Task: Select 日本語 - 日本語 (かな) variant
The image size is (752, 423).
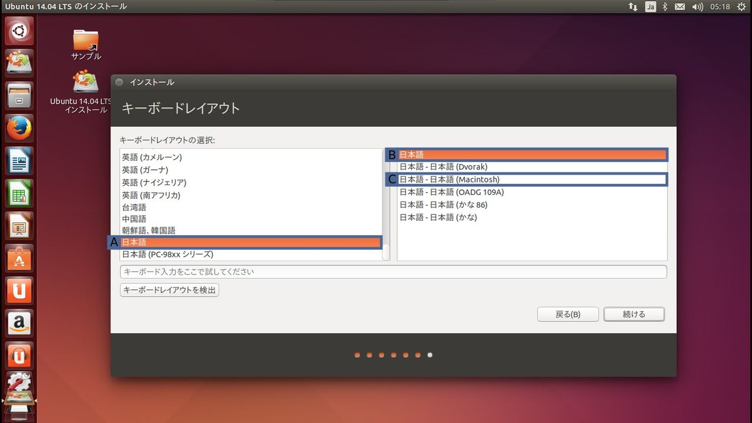Action: click(532, 217)
